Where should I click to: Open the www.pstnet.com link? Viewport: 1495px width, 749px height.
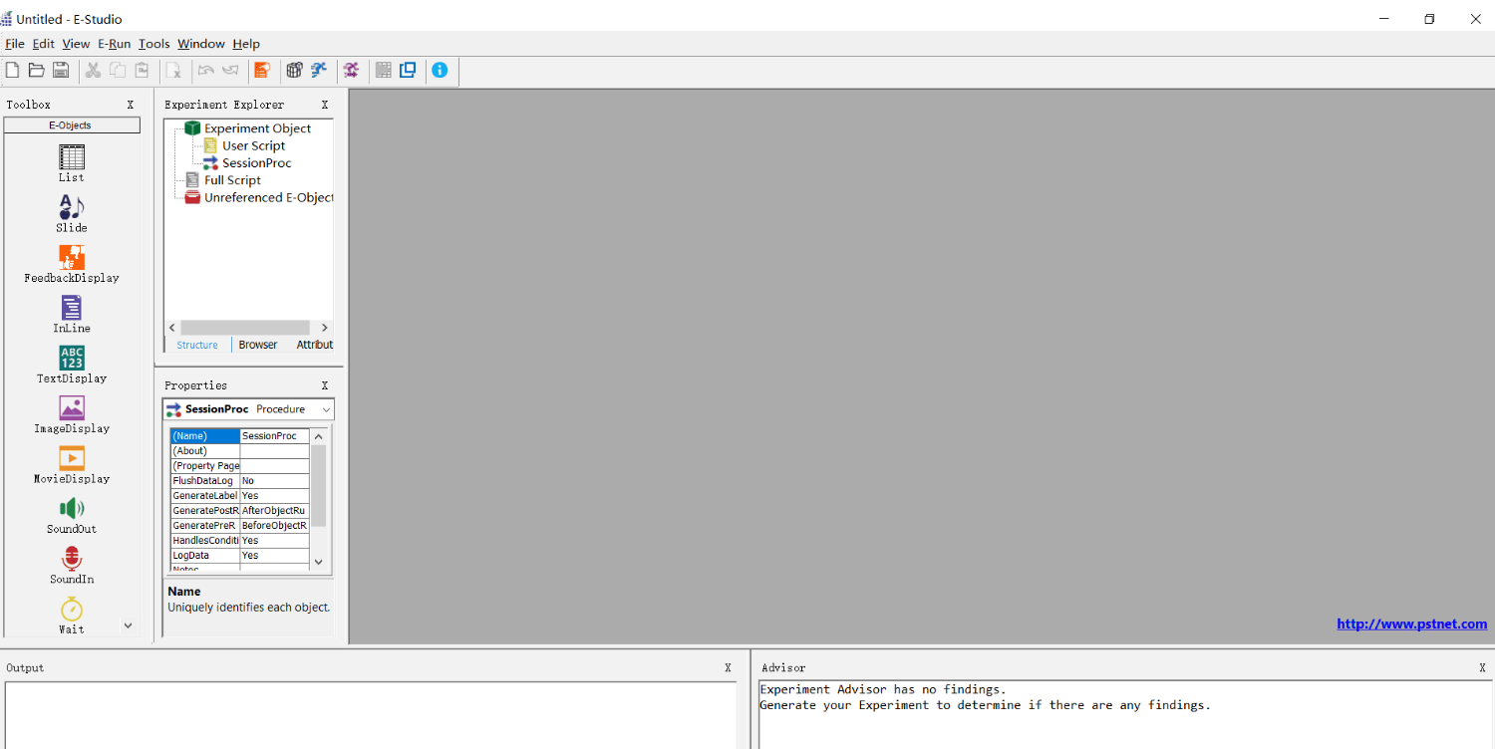[x=1411, y=624]
